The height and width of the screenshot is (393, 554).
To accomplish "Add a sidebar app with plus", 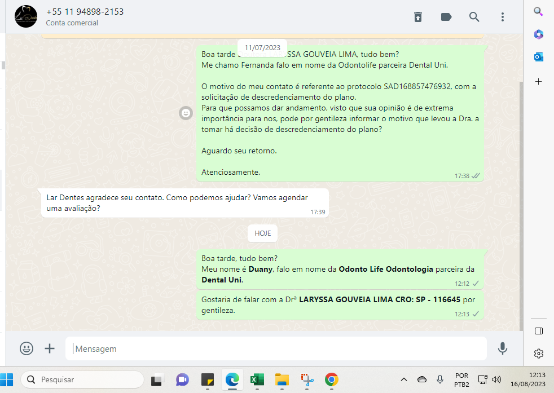I will 538,82.
